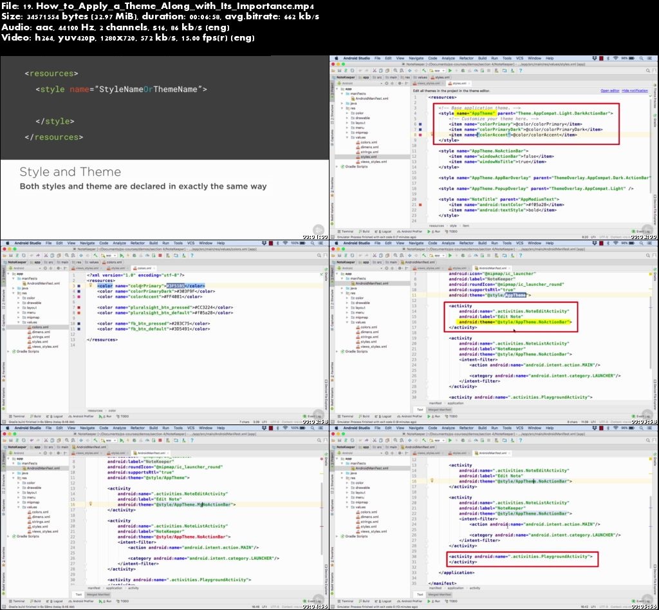Screen dimensions: 659x610
Task: Collapse the manifests folder in colors.xml frame tree
Action: (x=14, y=278)
